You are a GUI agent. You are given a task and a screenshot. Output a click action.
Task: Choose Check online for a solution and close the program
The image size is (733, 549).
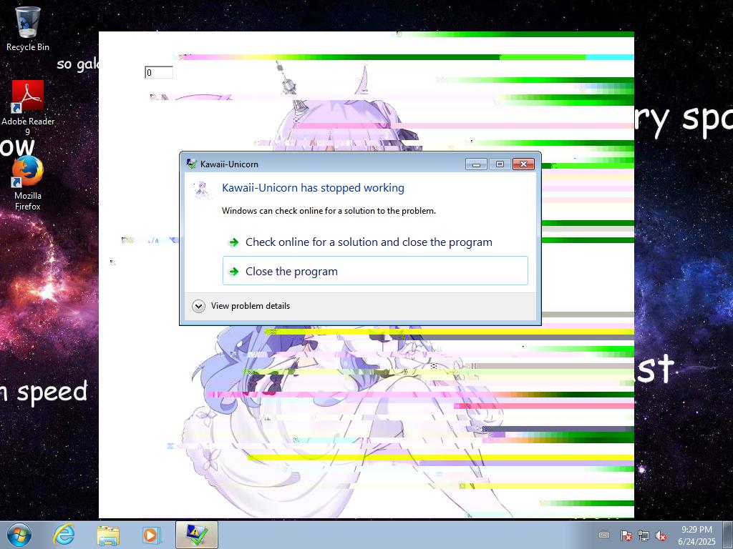point(375,242)
